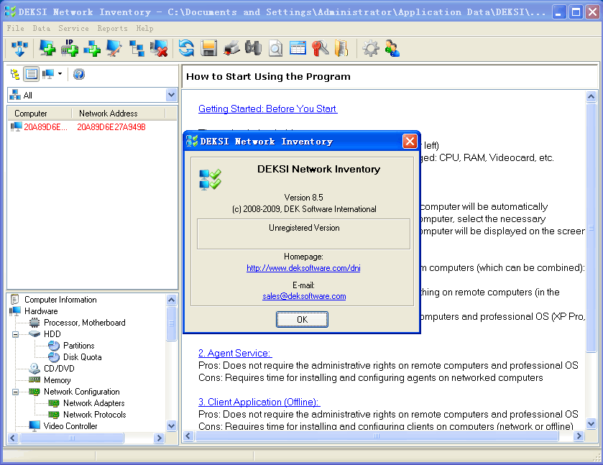The image size is (603, 465).
Task: Open the All group dropdown
Action: pyautogui.click(x=170, y=93)
